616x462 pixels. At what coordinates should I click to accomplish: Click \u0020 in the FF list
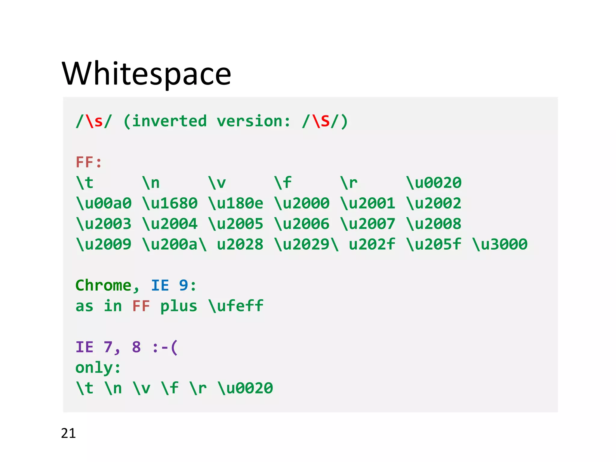pos(434,183)
